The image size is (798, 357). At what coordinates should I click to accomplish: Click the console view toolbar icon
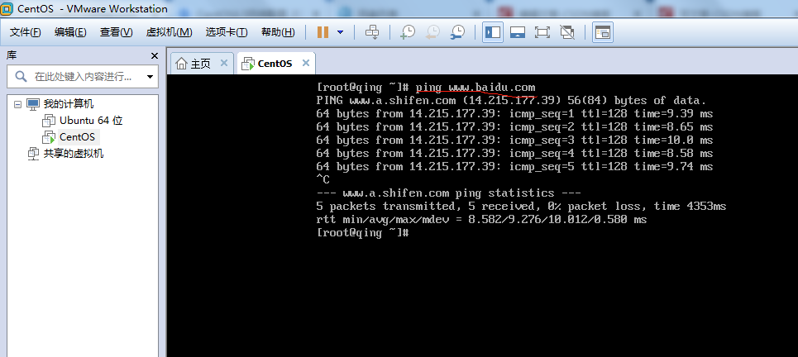pyautogui.click(x=603, y=32)
